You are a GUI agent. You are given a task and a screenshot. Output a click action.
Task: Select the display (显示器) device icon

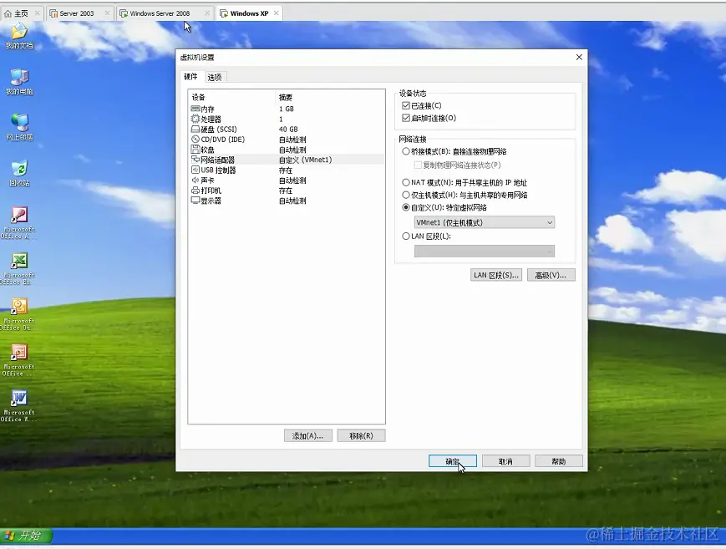click(195, 201)
